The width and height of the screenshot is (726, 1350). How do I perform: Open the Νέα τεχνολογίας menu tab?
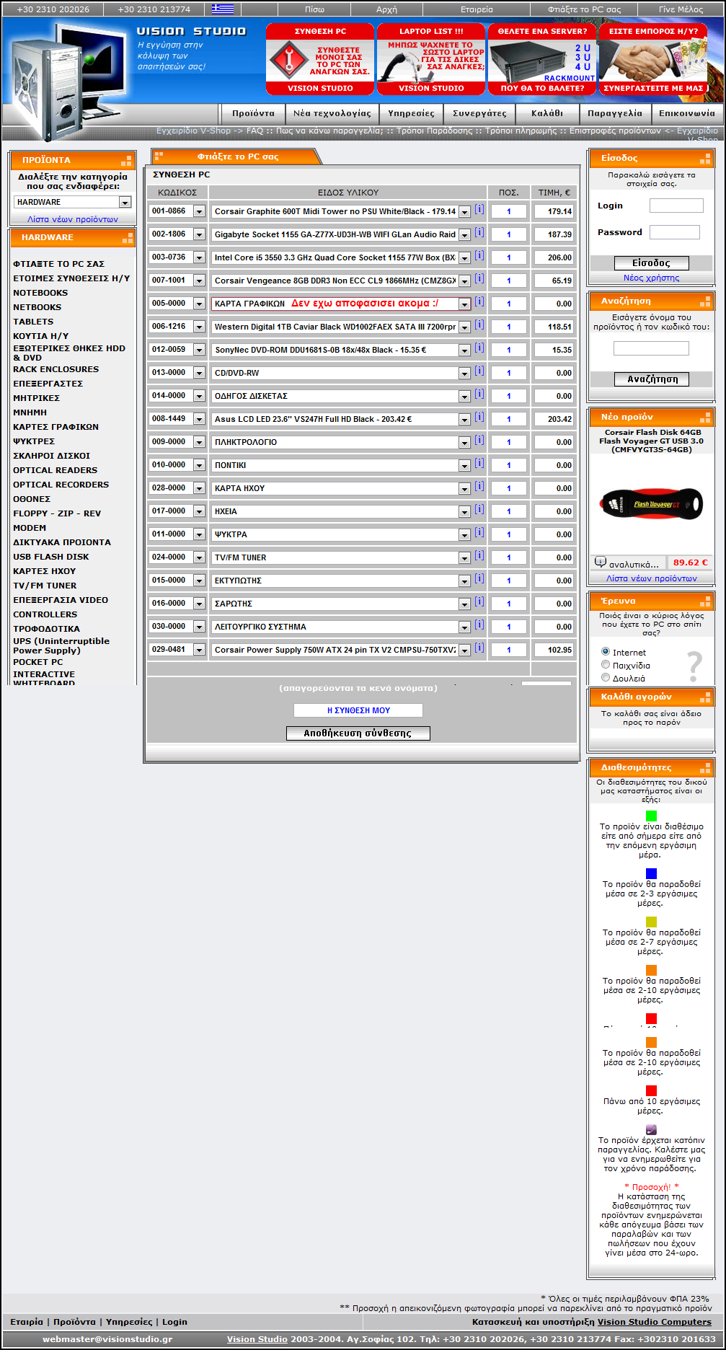click(332, 113)
